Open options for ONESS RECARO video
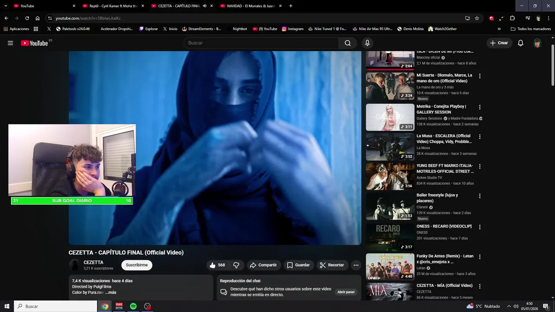This screenshot has height=312, width=555. (480, 227)
